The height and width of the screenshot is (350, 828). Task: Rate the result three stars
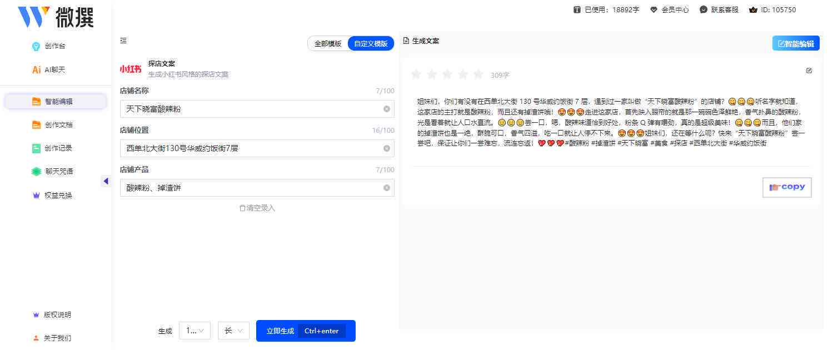(447, 74)
